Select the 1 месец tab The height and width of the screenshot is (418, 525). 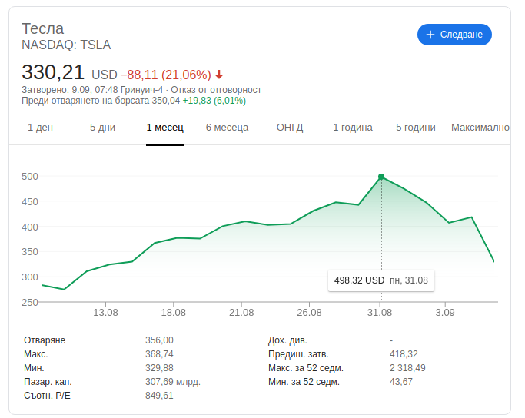(164, 128)
